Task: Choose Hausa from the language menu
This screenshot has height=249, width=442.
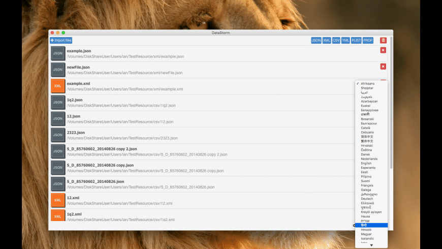Action: click(x=371, y=216)
